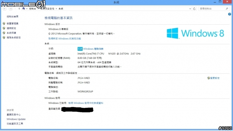Open Windows Update link
This screenshot has height=131, width=233.
(16, 119)
